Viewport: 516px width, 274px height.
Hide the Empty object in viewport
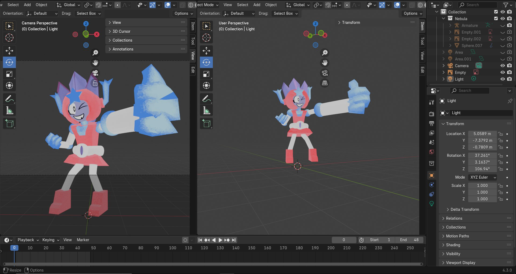[x=503, y=72]
